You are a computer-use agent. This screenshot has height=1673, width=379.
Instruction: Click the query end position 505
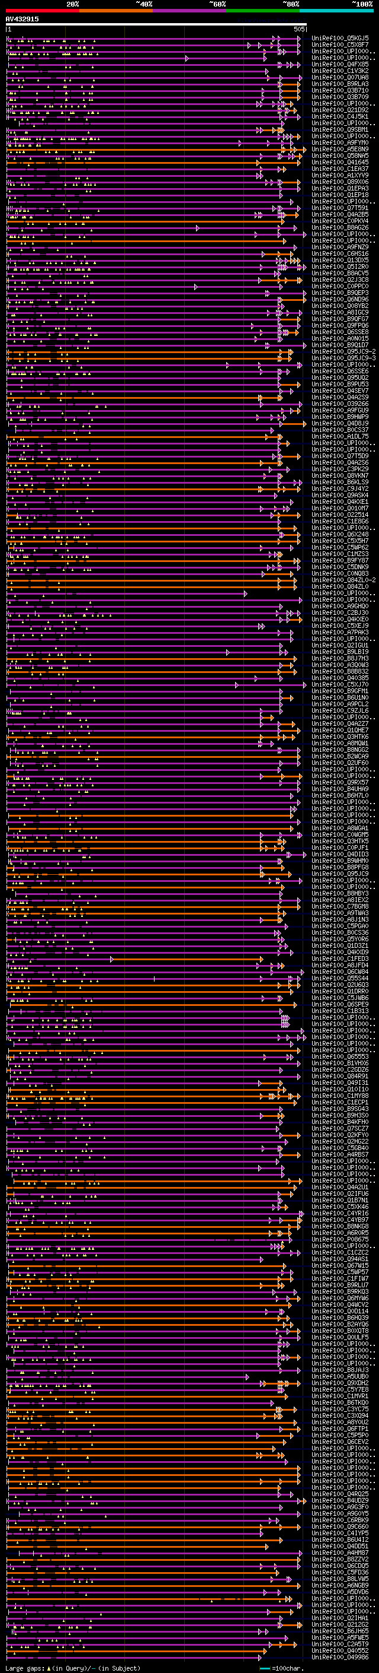point(298,29)
